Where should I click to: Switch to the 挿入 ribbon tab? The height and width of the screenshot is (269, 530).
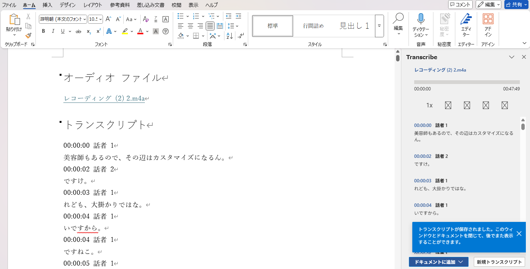tap(47, 5)
